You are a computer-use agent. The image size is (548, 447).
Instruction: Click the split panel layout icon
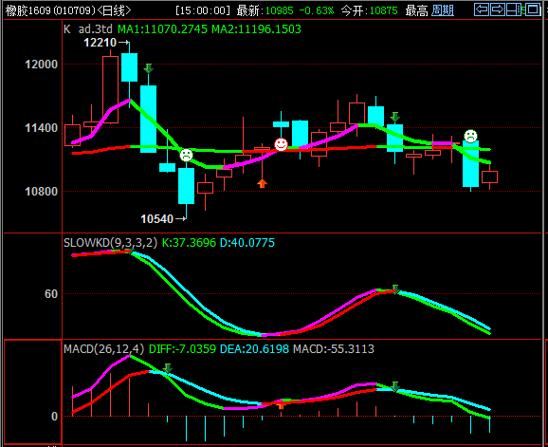(x=514, y=9)
